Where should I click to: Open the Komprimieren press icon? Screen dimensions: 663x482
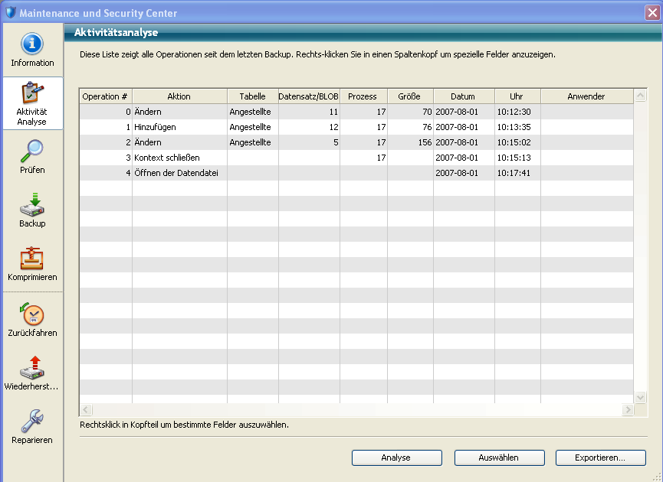click(32, 258)
